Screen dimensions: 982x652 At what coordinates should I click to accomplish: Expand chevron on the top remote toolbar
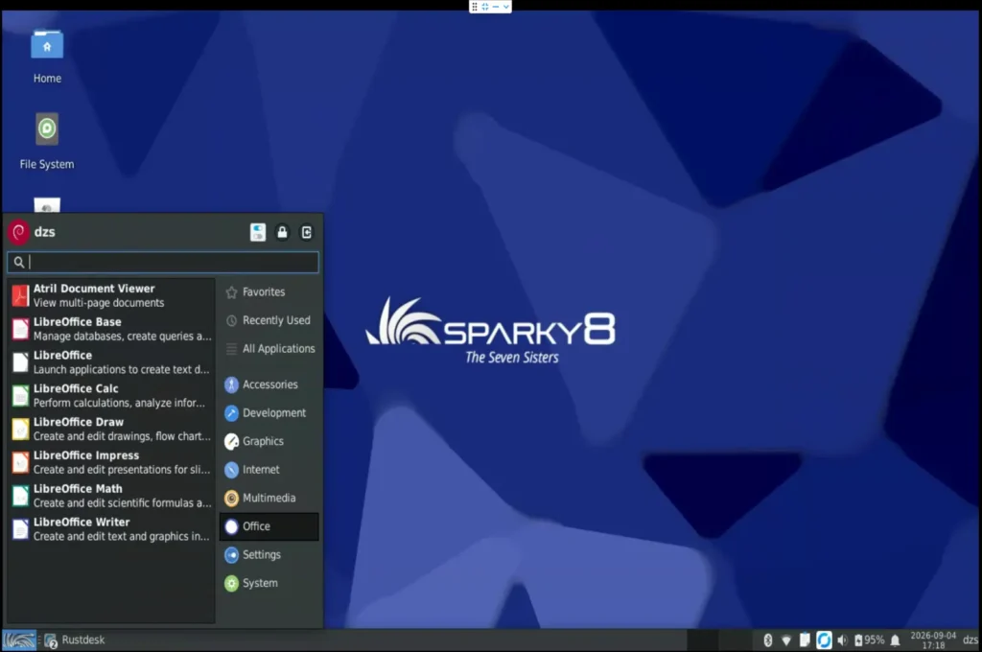(x=505, y=7)
